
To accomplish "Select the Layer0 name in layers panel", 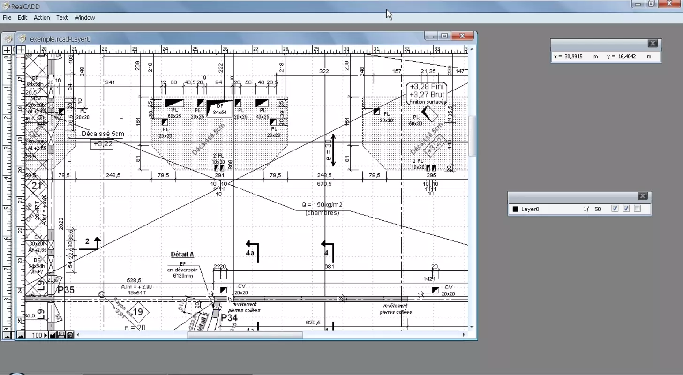I will 530,209.
